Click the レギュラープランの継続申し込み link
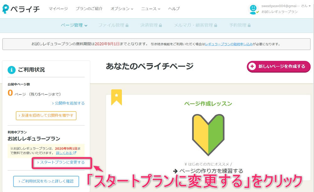 point(229,44)
